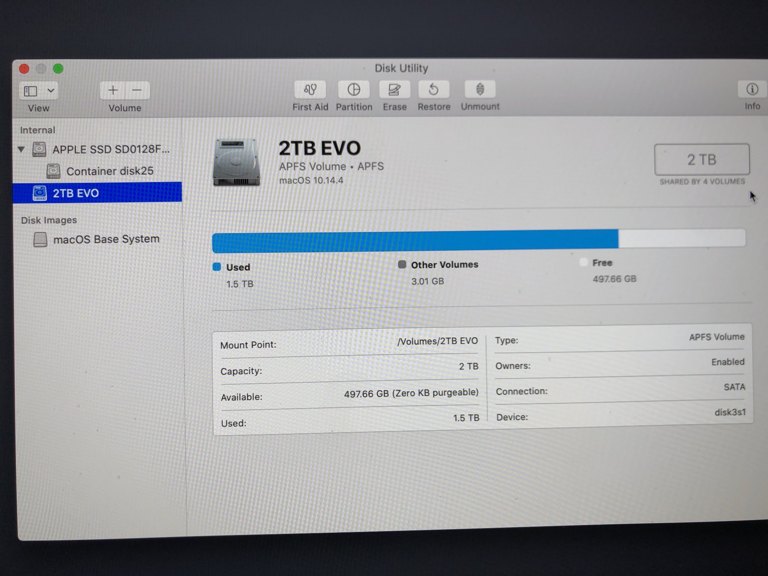The height and width of the screenshot is (576, 768).
Task: Zoom the window with green button
Action: (x=58, y=69)
